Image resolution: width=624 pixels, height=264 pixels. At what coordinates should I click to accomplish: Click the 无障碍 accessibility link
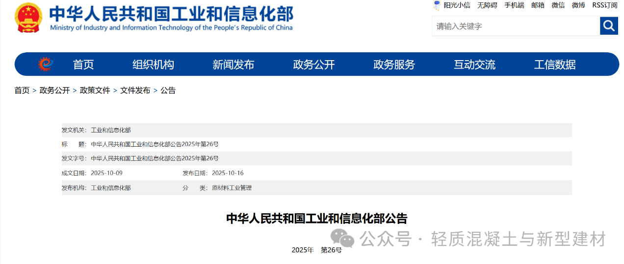(x=487, y=5)
